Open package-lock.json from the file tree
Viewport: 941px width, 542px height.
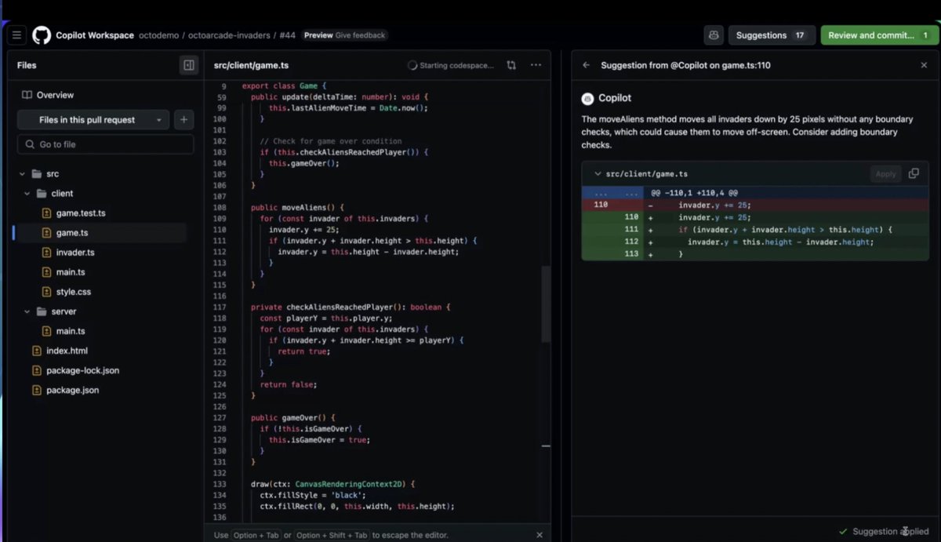[x=82, y=370]
